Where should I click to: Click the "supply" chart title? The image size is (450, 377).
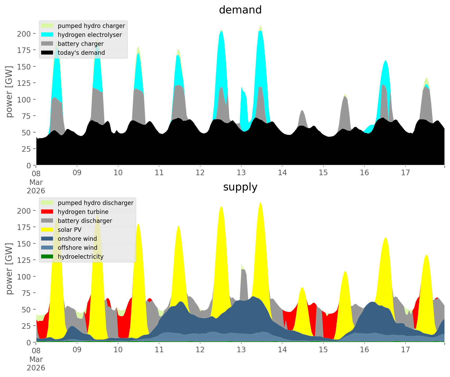(x=240, y=187)
